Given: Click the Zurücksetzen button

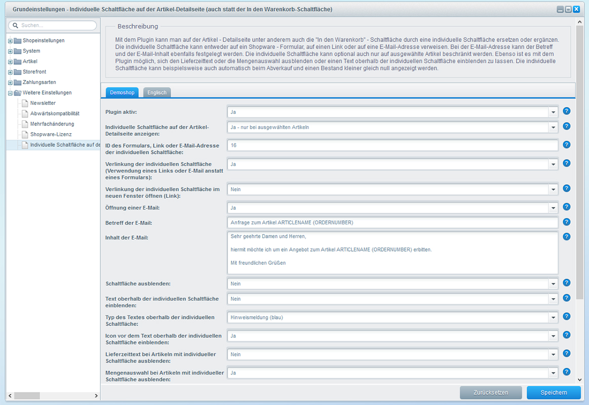Looking at the screenshot, I should click(491, 392).
